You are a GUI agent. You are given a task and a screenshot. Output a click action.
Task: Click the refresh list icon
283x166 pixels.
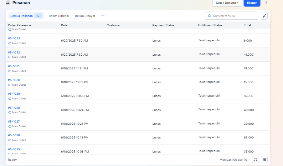[255, 159]
